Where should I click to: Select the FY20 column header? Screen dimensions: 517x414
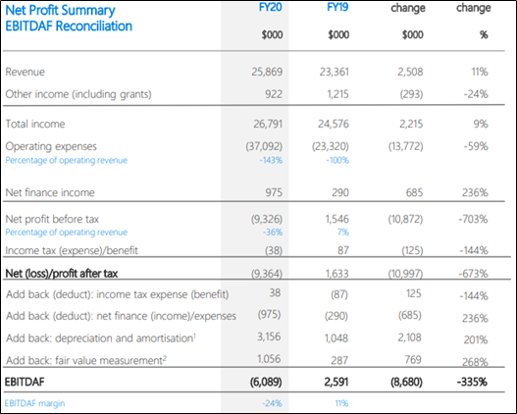pyautogui.click(x=271, y=7)
